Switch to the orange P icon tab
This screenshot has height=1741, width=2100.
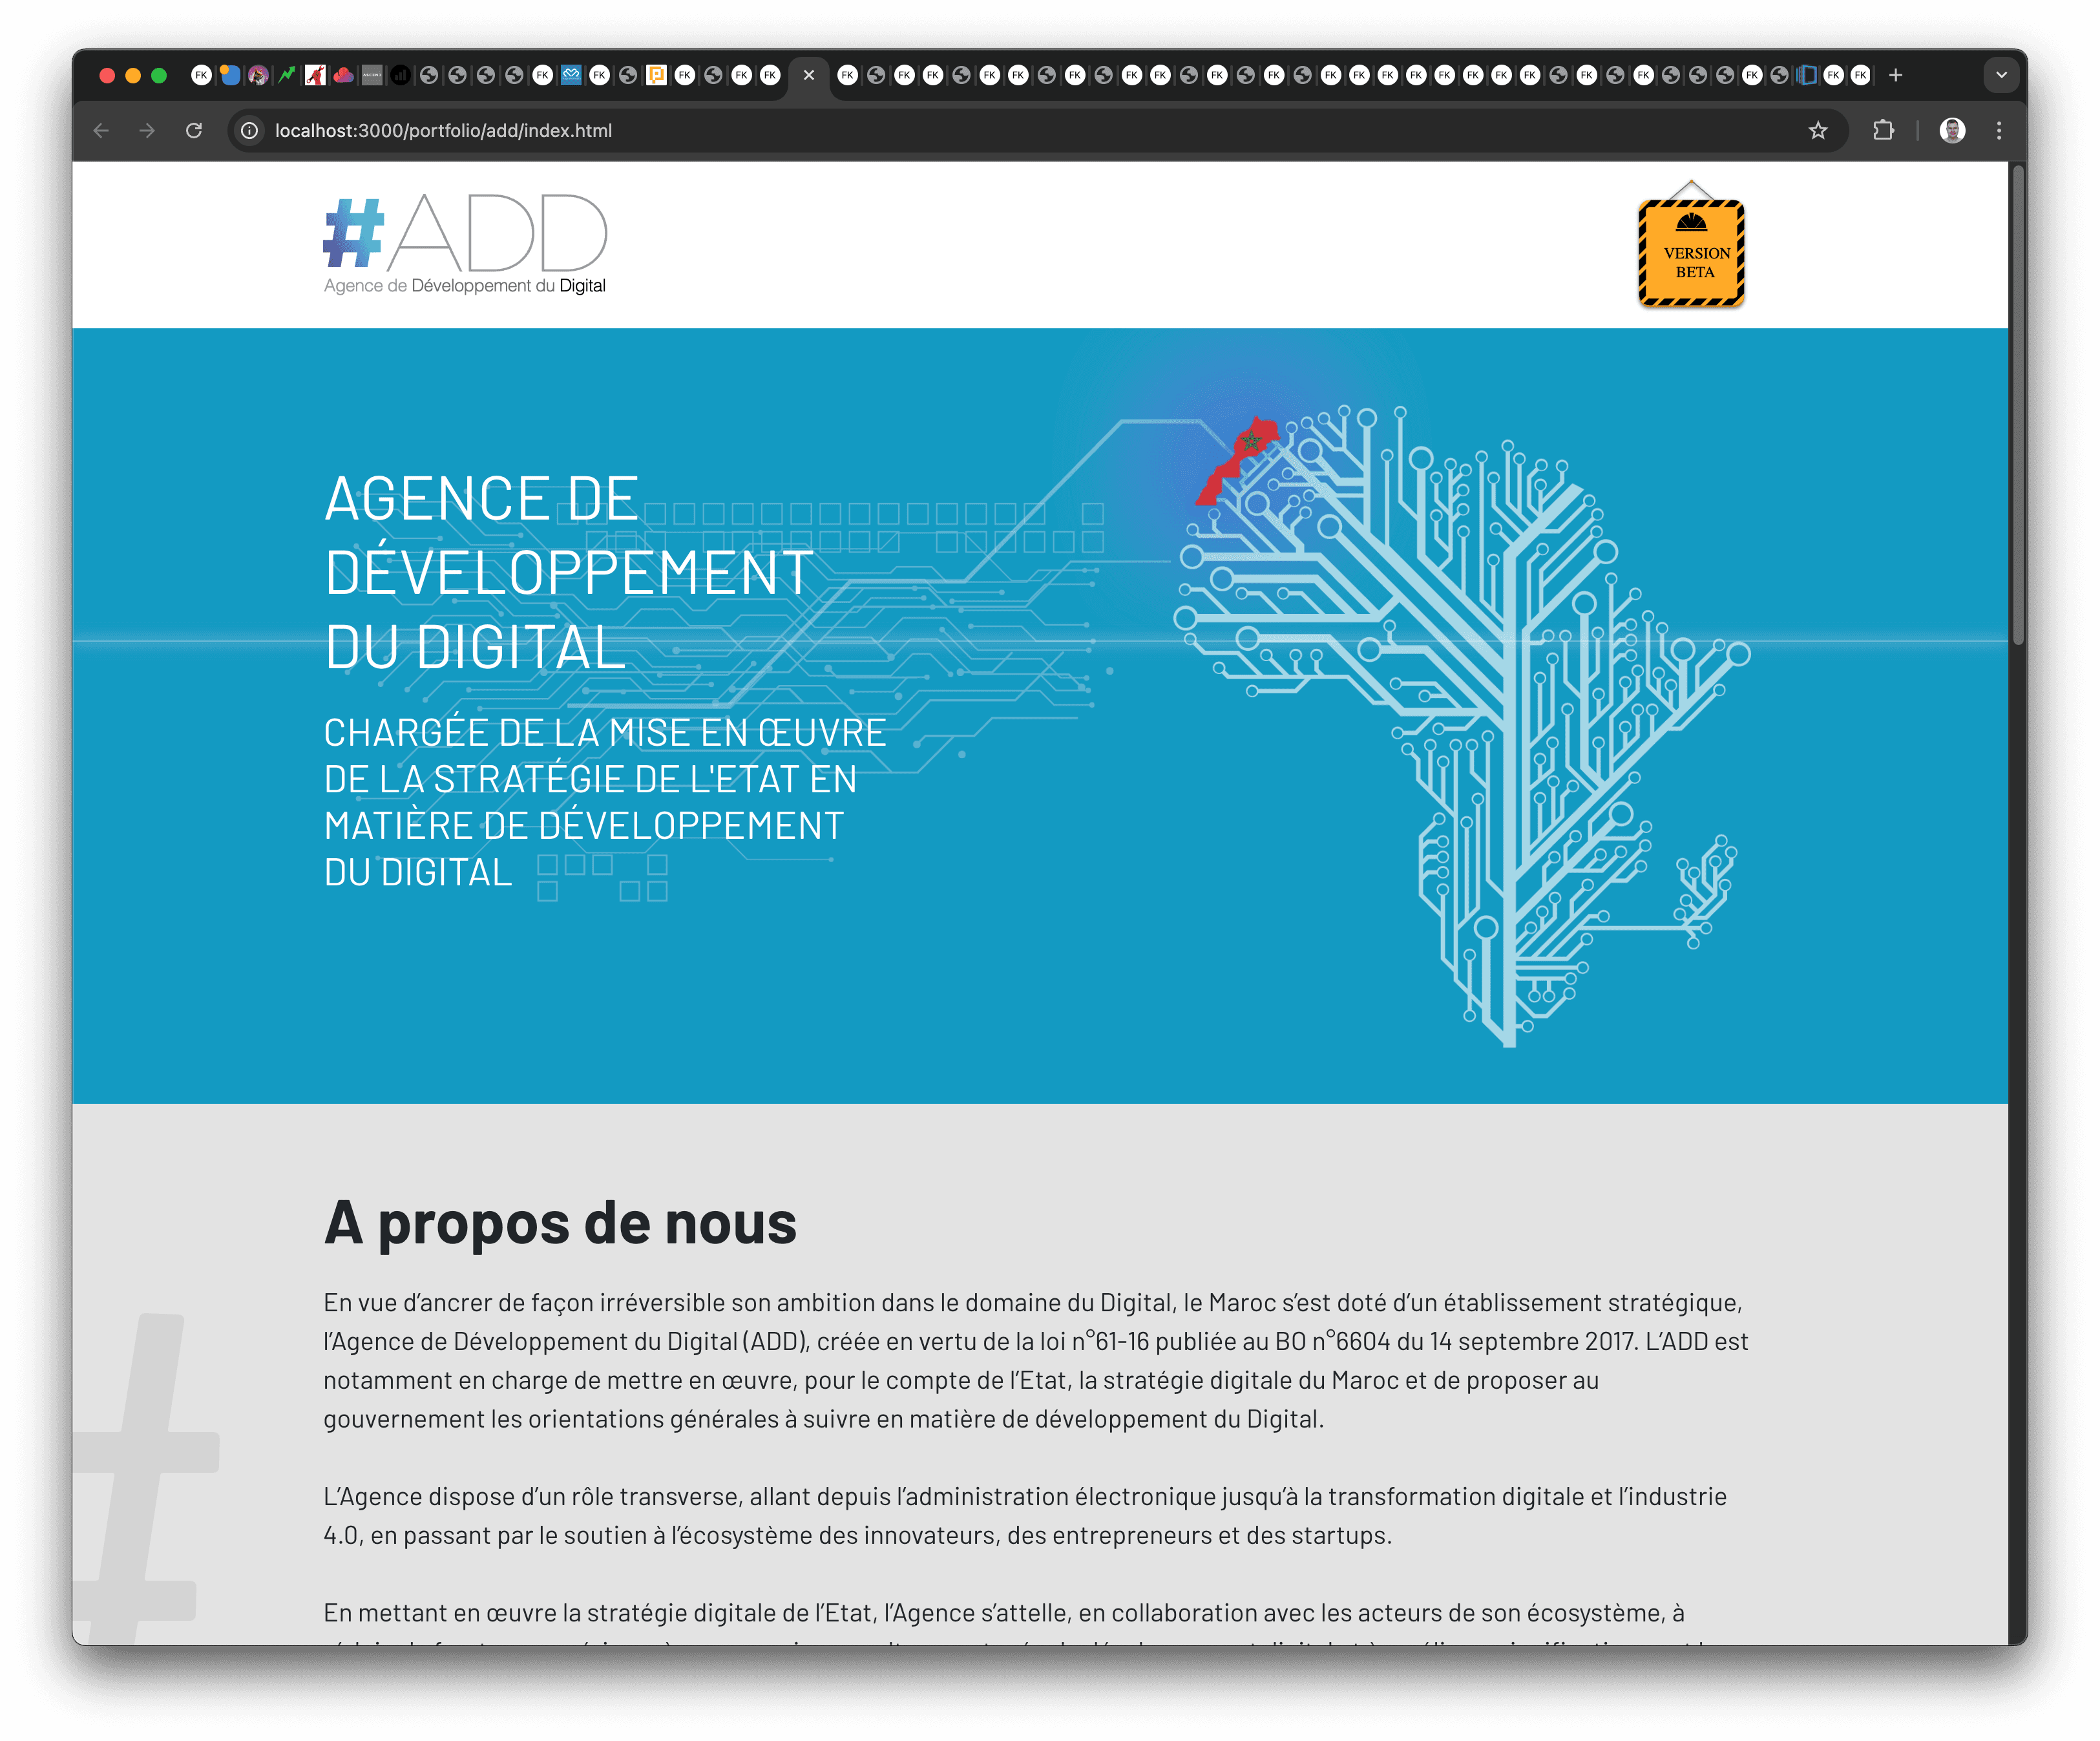656,75
